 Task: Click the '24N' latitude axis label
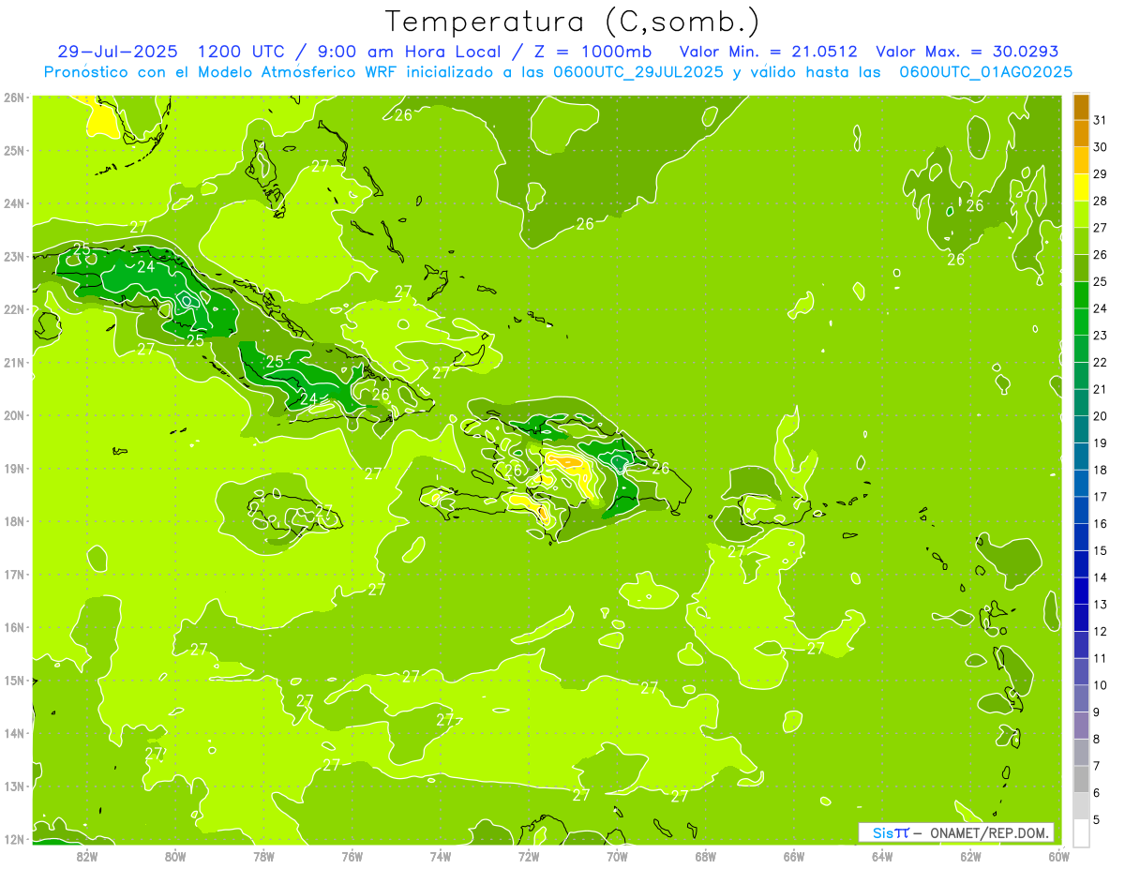pos(14,203)
